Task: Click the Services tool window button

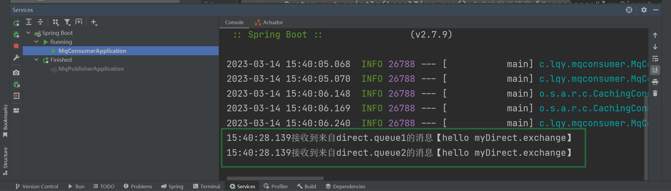Action: click(243, 186)
